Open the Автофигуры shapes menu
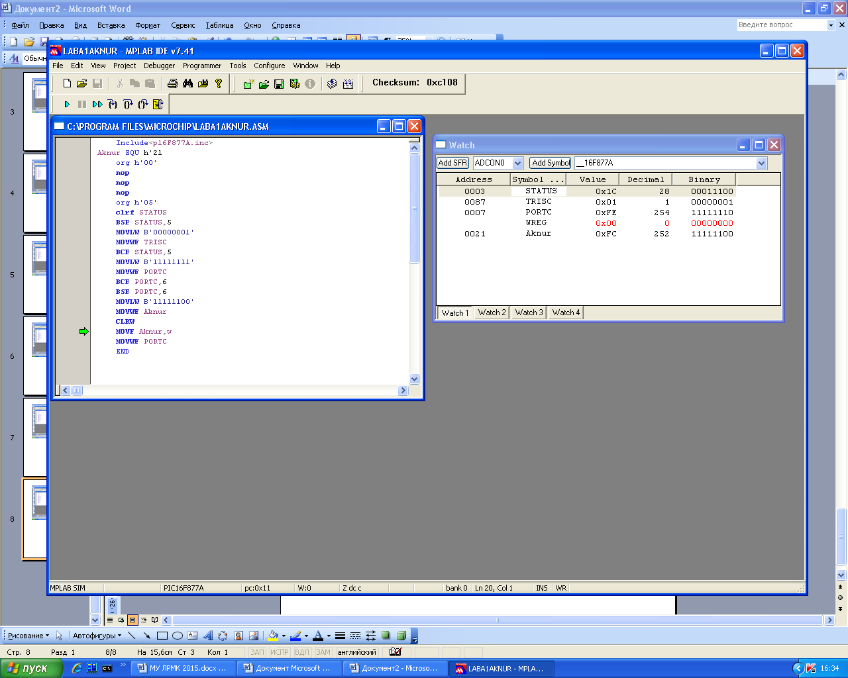Screen dimensions: 848x678 click(97, 636)
